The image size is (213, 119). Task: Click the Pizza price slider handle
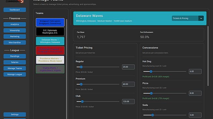151,93
